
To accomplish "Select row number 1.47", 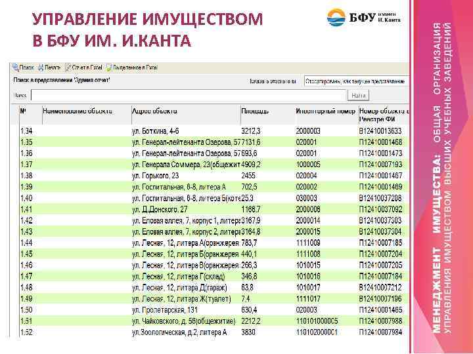I will coord(26,276).
